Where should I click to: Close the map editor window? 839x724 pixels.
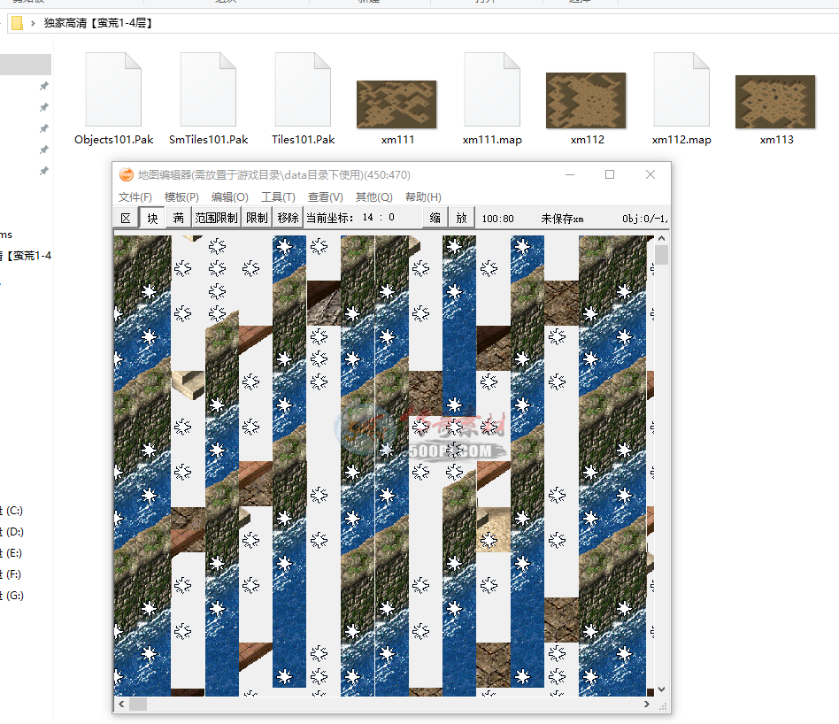(x=650, y=174)
